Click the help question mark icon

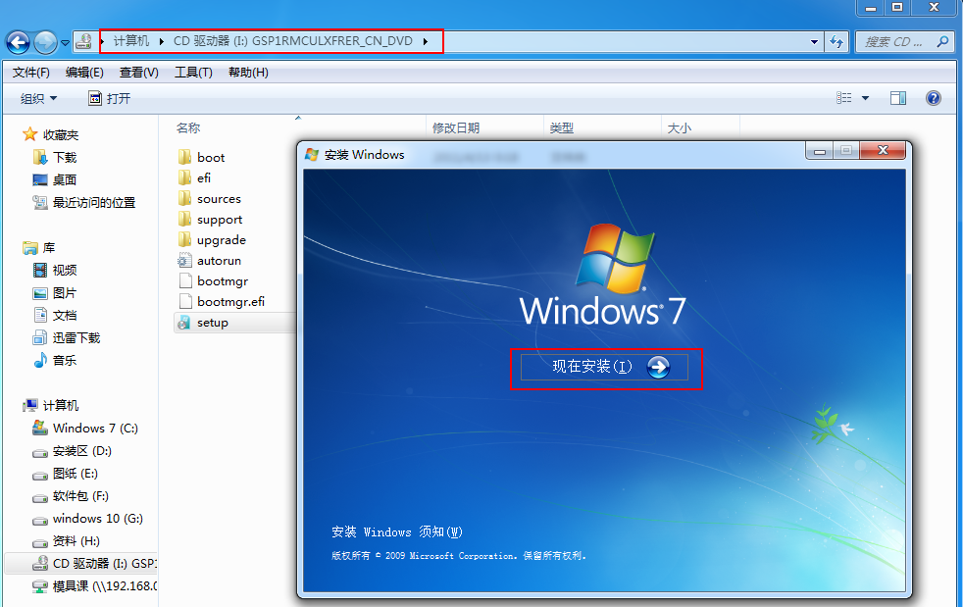[x=933, y=98]
